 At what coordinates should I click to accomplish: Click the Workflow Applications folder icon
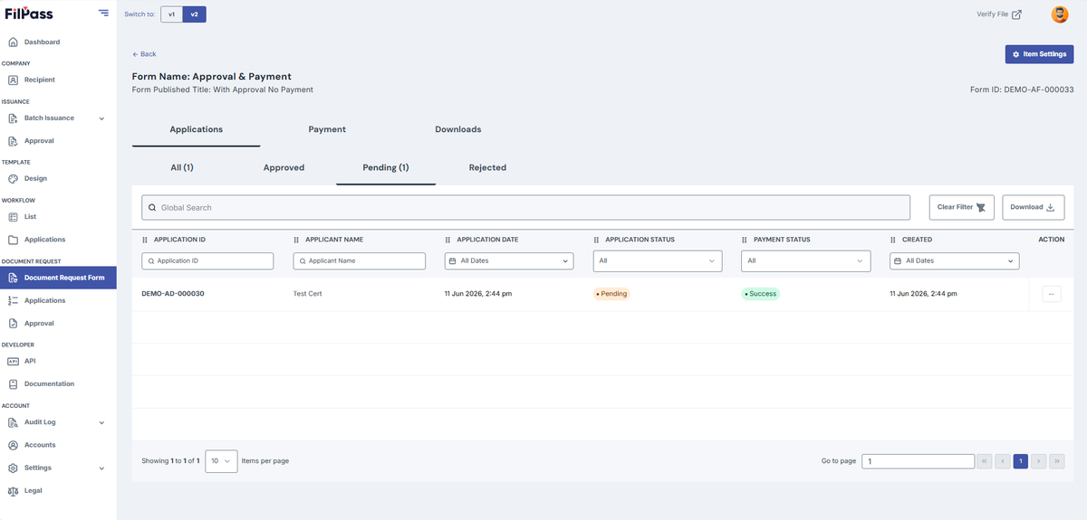(x=13, y=240)
